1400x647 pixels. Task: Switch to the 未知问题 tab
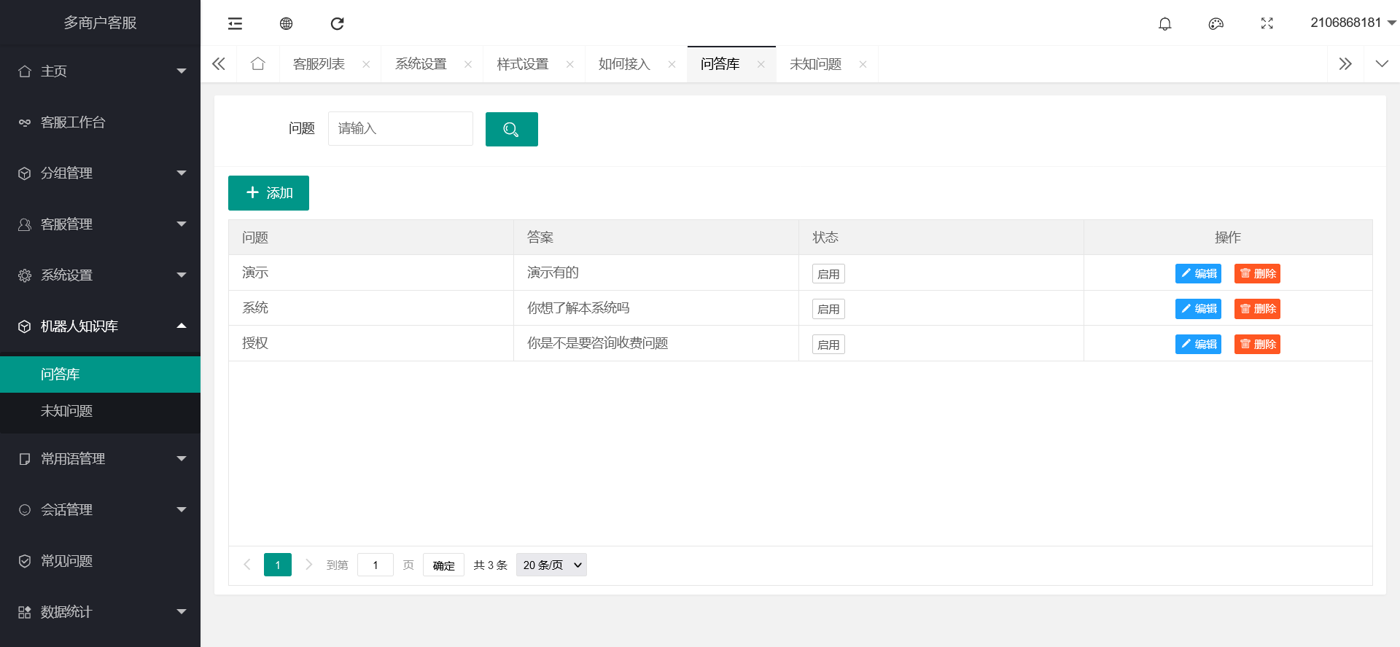pos(815,64)
